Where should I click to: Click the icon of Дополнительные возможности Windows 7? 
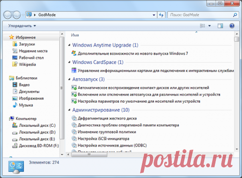[x=74, y=53]
